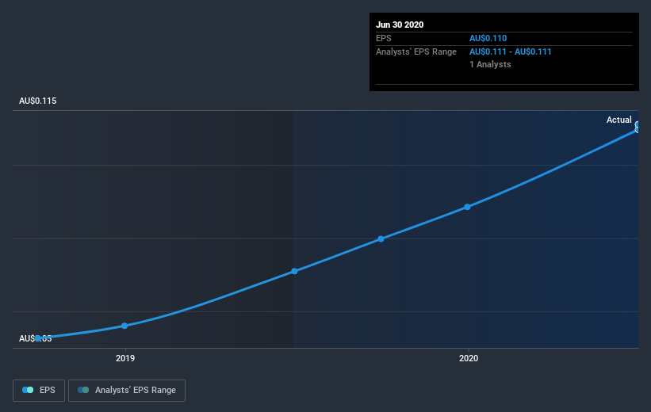
Task: Select the data point between mid-2019 and 2020
Action: point(381,238)
